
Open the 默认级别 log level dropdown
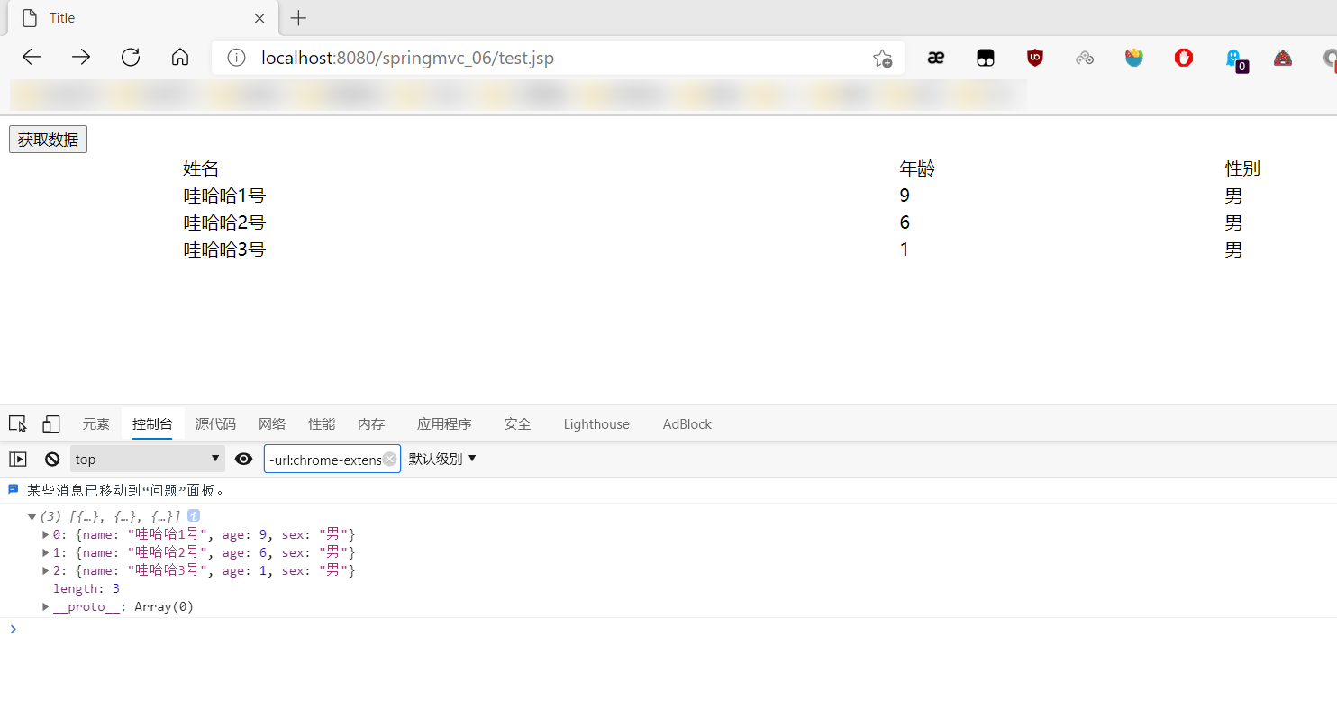442,460
